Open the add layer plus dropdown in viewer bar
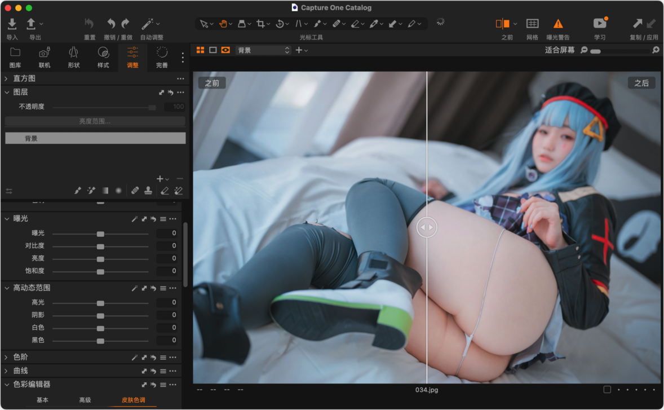The height and width of the screenshot is (410, 664). 302,50
